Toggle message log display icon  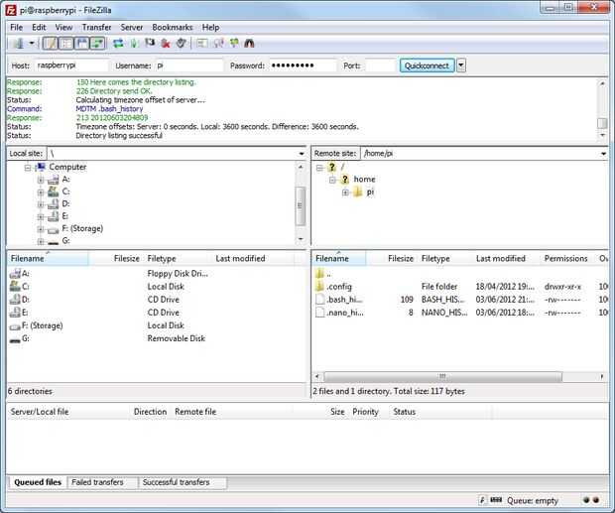click(x=50, y=44)
